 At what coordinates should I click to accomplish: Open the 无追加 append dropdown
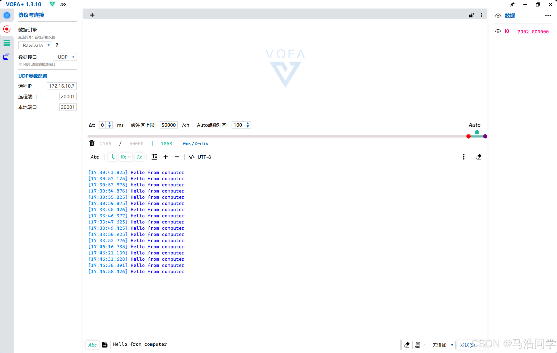(x=442, y=345)
